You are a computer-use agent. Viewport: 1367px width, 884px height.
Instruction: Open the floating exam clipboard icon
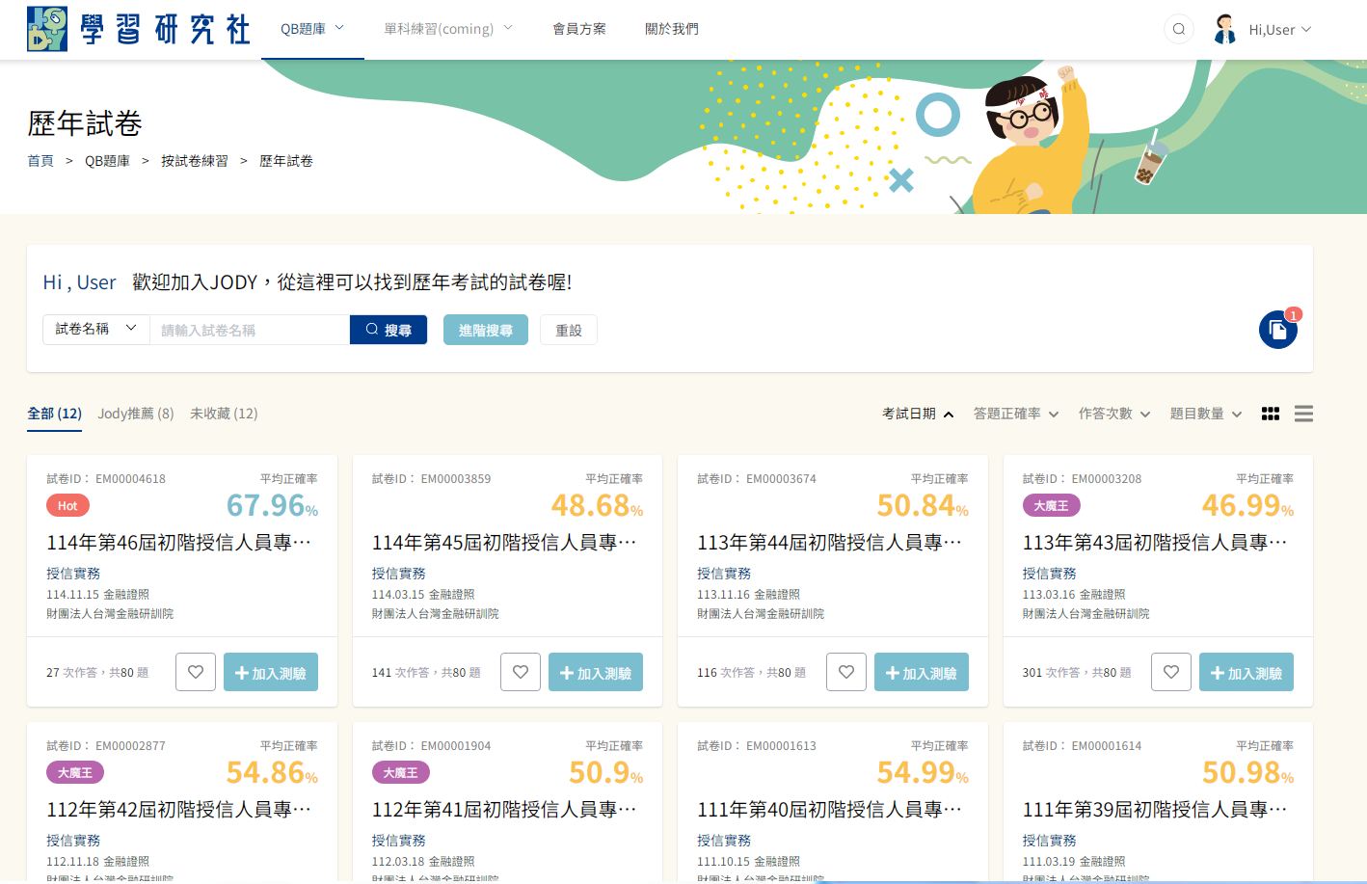(x=1277, y=331)
